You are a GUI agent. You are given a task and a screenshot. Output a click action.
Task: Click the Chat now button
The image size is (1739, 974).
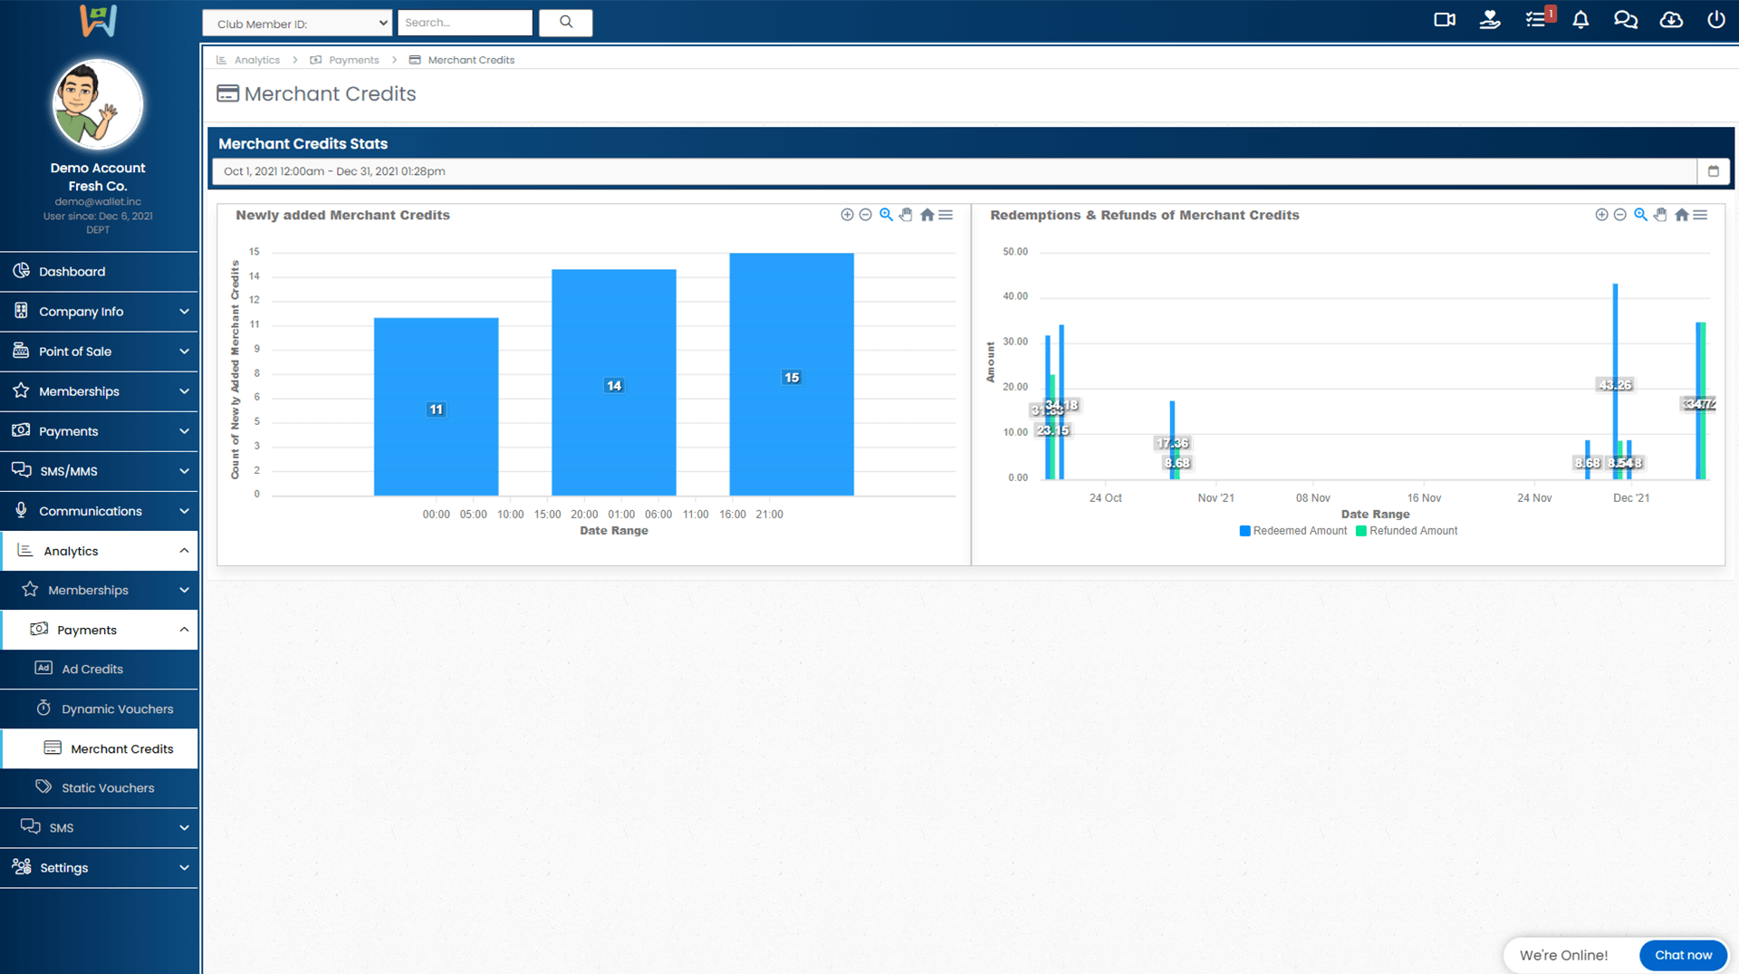(x=1683, y=955)
